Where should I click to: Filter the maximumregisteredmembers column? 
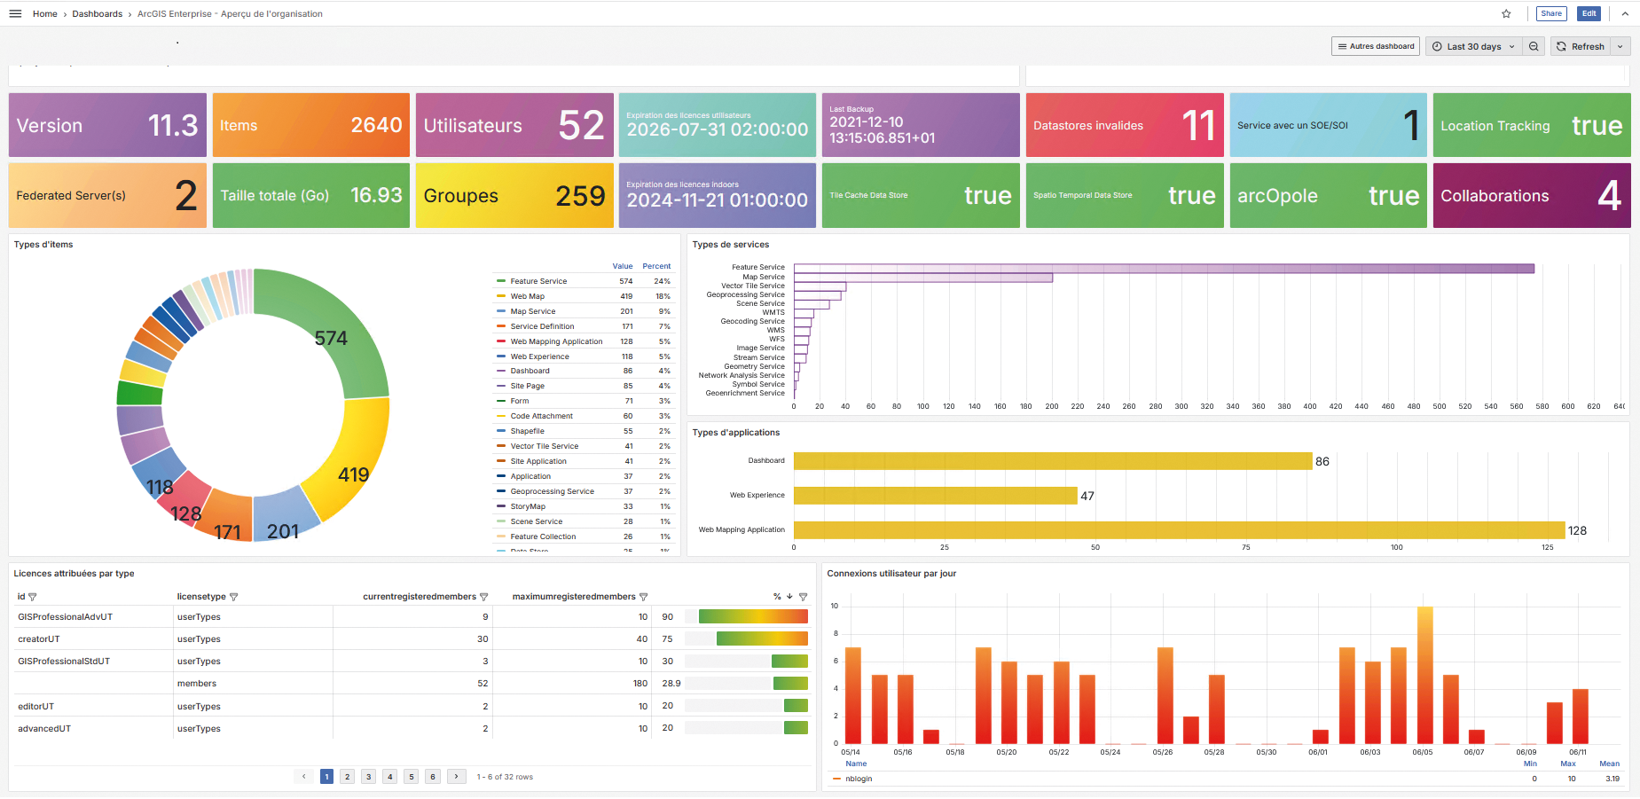[x=644, y=597]
